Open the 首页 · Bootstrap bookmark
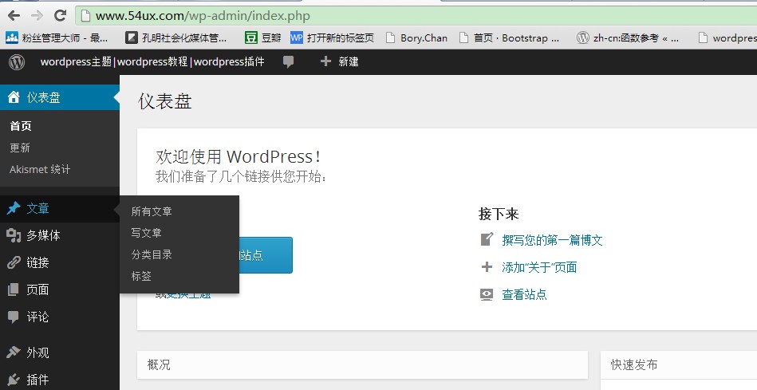 click(510, 37)
